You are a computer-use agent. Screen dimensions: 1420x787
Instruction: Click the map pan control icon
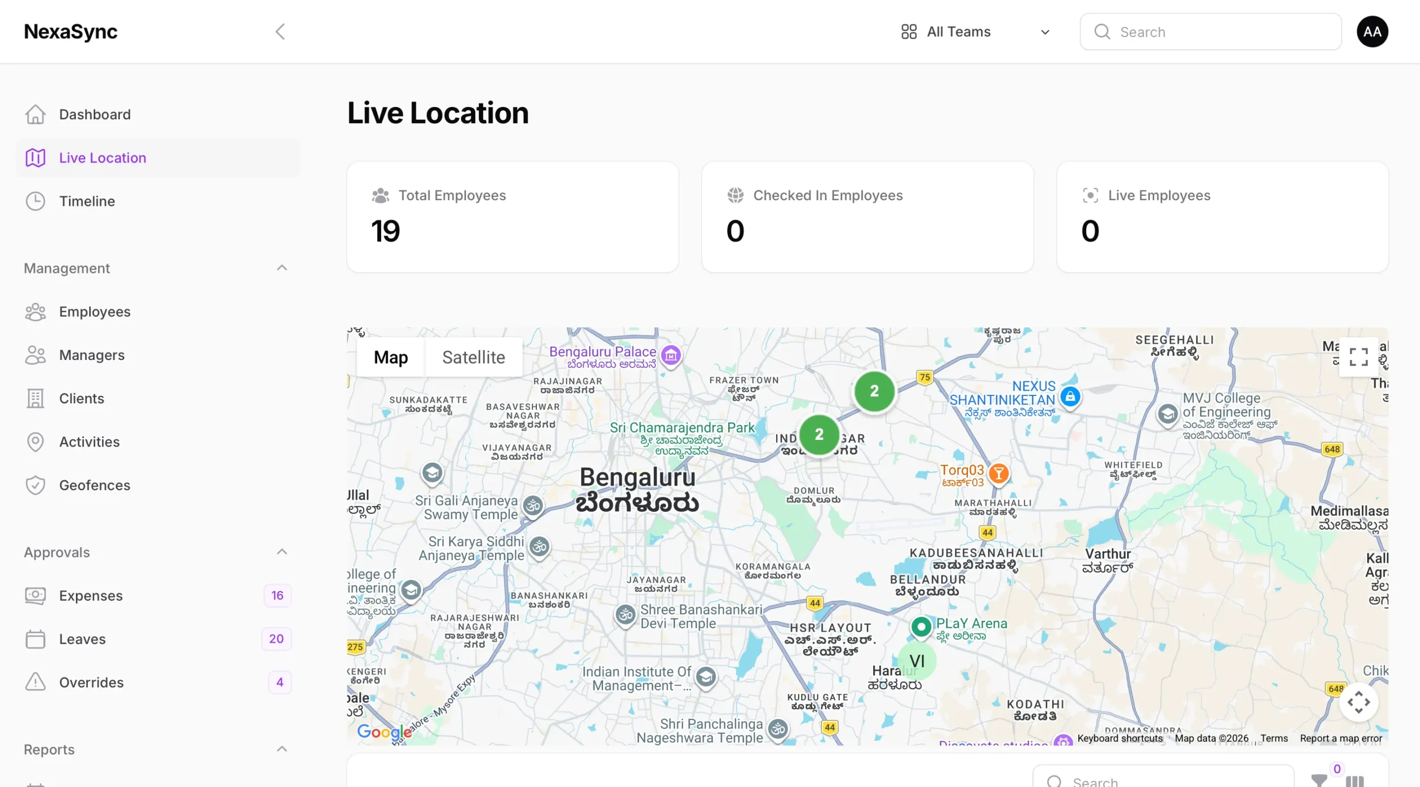pos(1358,702)
